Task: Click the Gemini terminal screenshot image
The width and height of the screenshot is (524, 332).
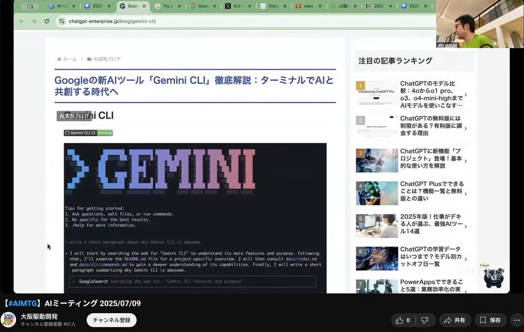Action: pos(195,218)
